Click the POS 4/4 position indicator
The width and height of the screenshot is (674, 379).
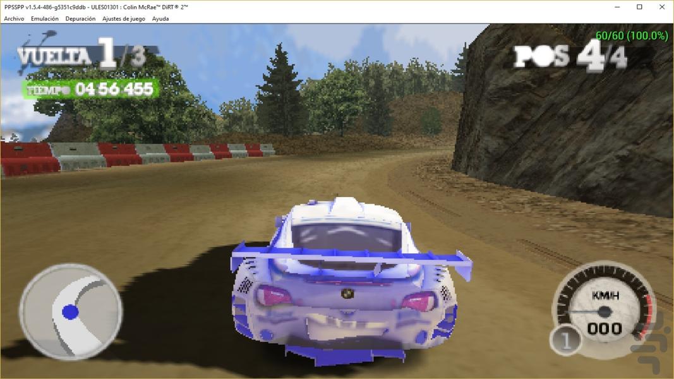coord(570,56)
